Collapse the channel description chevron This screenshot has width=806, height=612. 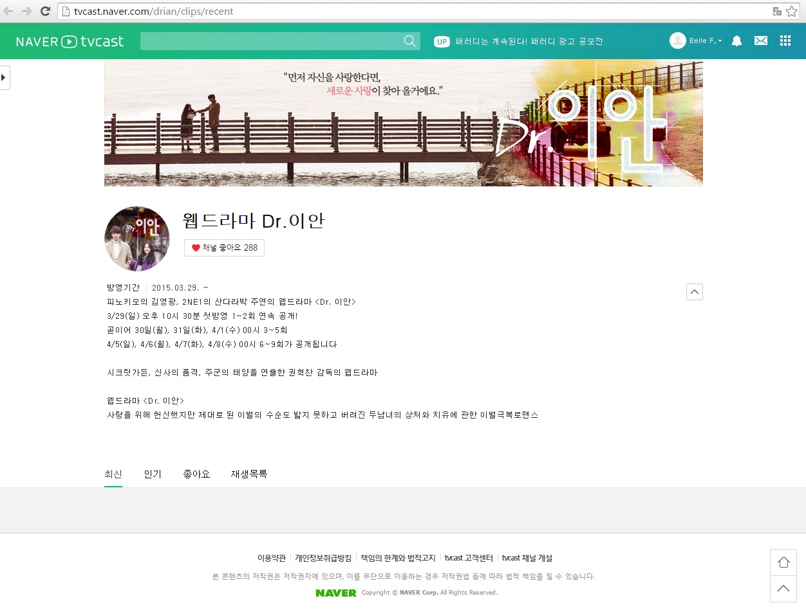pyautogui.click(x=695, y=292)
